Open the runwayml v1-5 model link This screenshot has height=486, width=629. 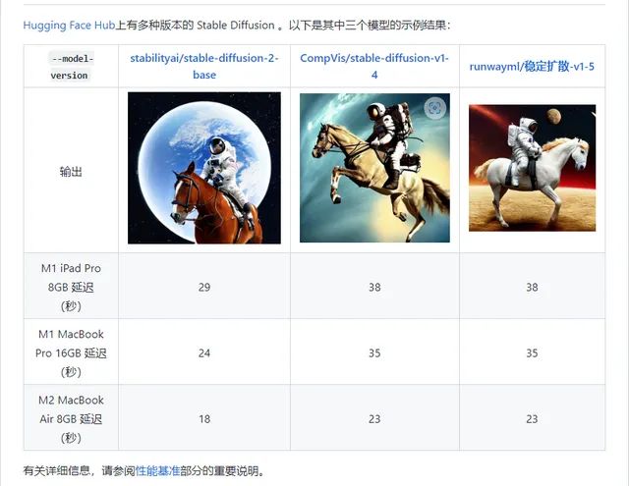[x=532, y=66]
